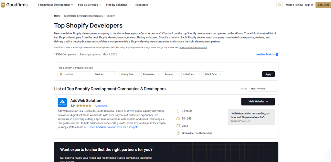
Task: Open the search magnifier icon
Action: (x=280, y=5)
